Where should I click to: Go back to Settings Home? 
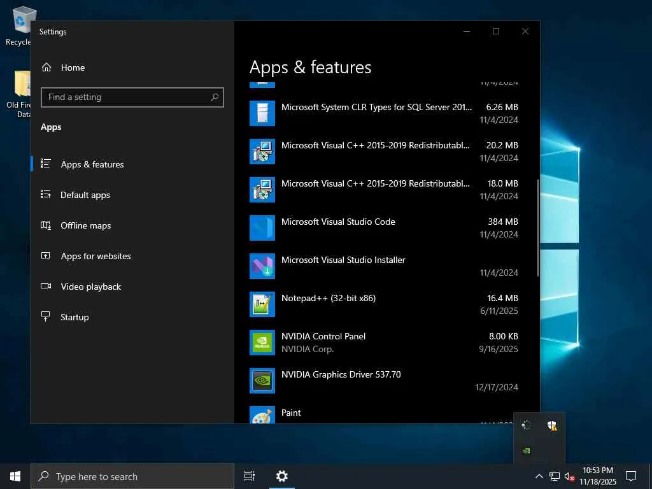click(72, 67)
